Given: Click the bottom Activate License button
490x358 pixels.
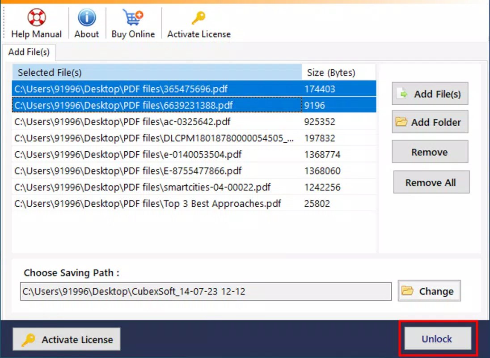Looking at the screenshot, I should coord(67,339).
